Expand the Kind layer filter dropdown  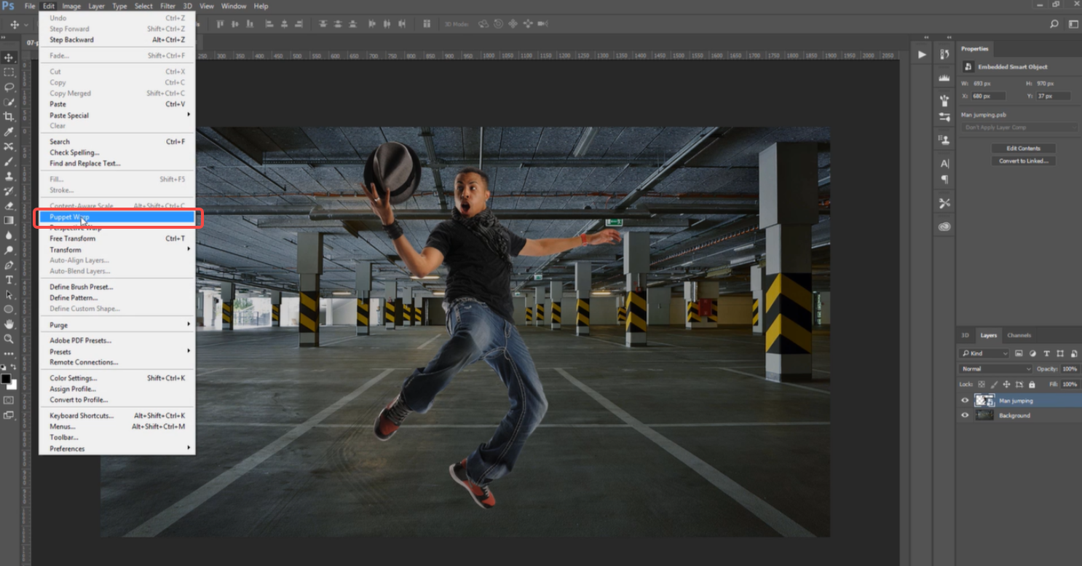[984, 353]
